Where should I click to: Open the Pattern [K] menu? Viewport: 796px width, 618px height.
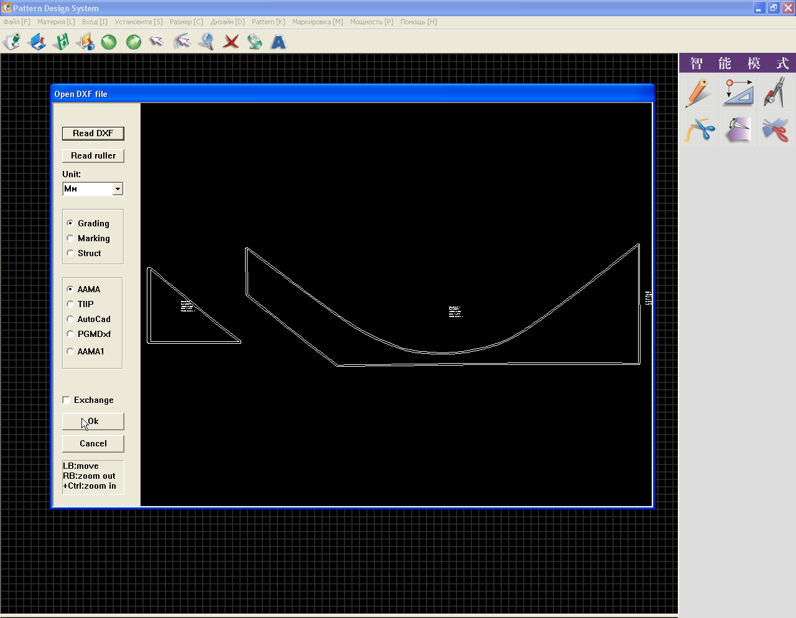[268, 22]
